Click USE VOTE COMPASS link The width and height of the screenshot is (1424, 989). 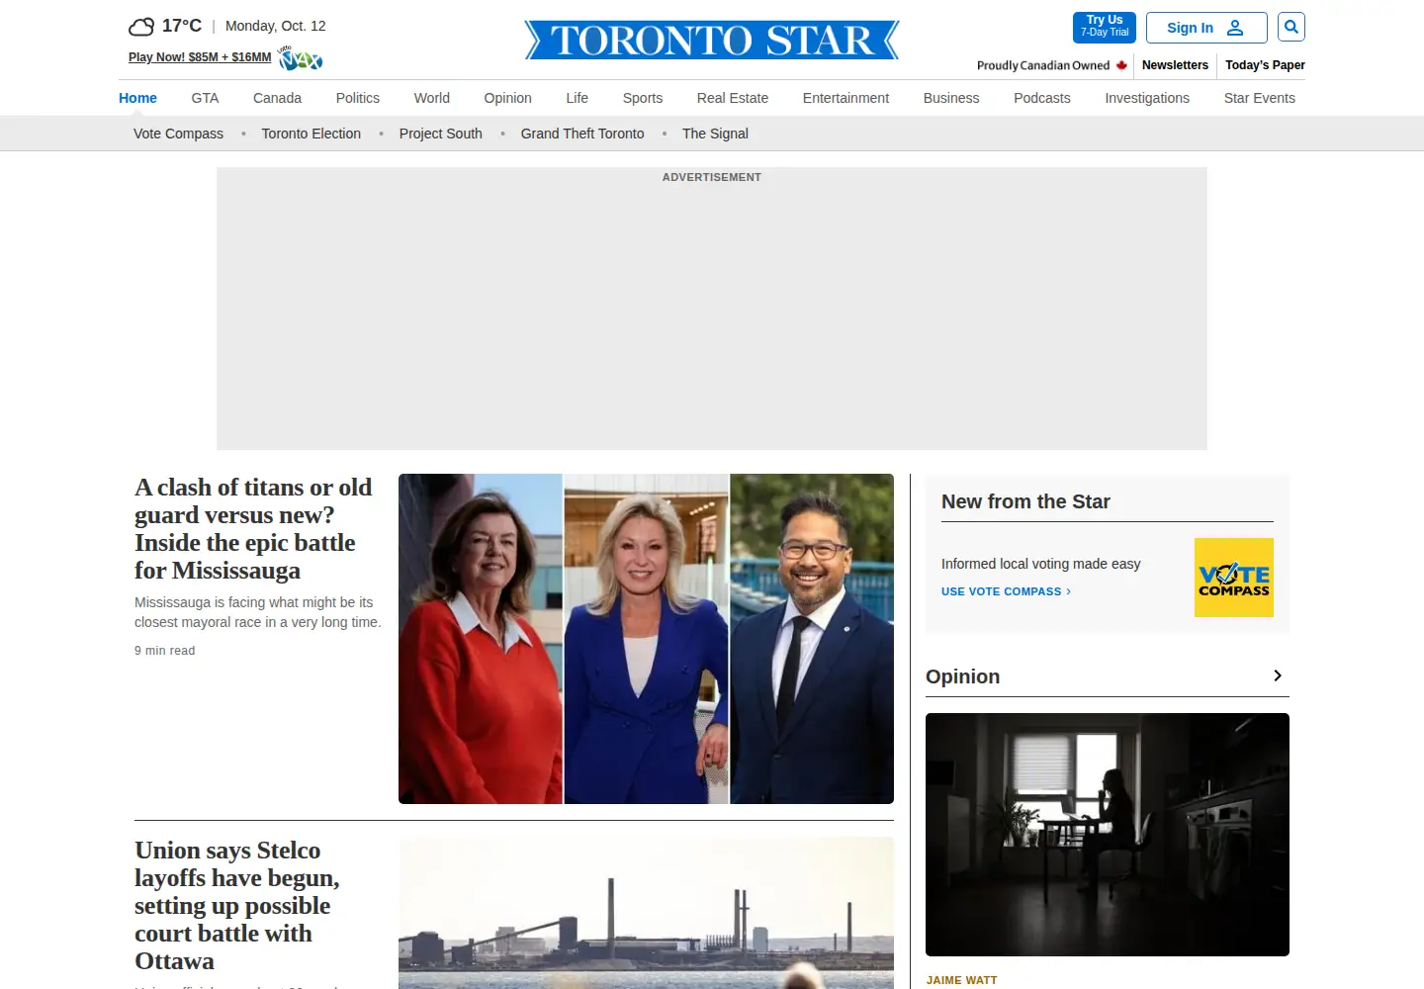pos(1006,591)
